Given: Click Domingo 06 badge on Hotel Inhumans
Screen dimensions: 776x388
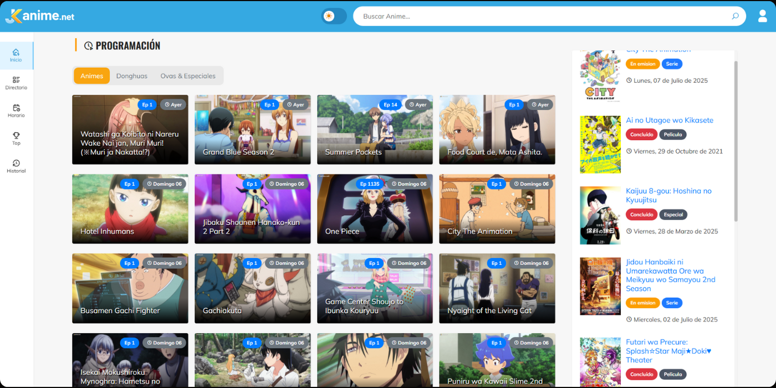Looking at the screenshot, I should [x=164, y=184].
